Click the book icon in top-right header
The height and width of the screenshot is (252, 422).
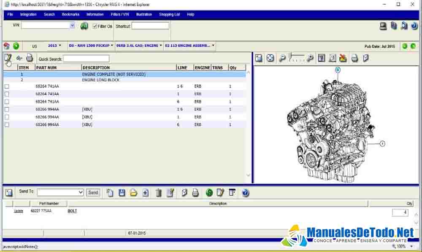tap(394, 26)
